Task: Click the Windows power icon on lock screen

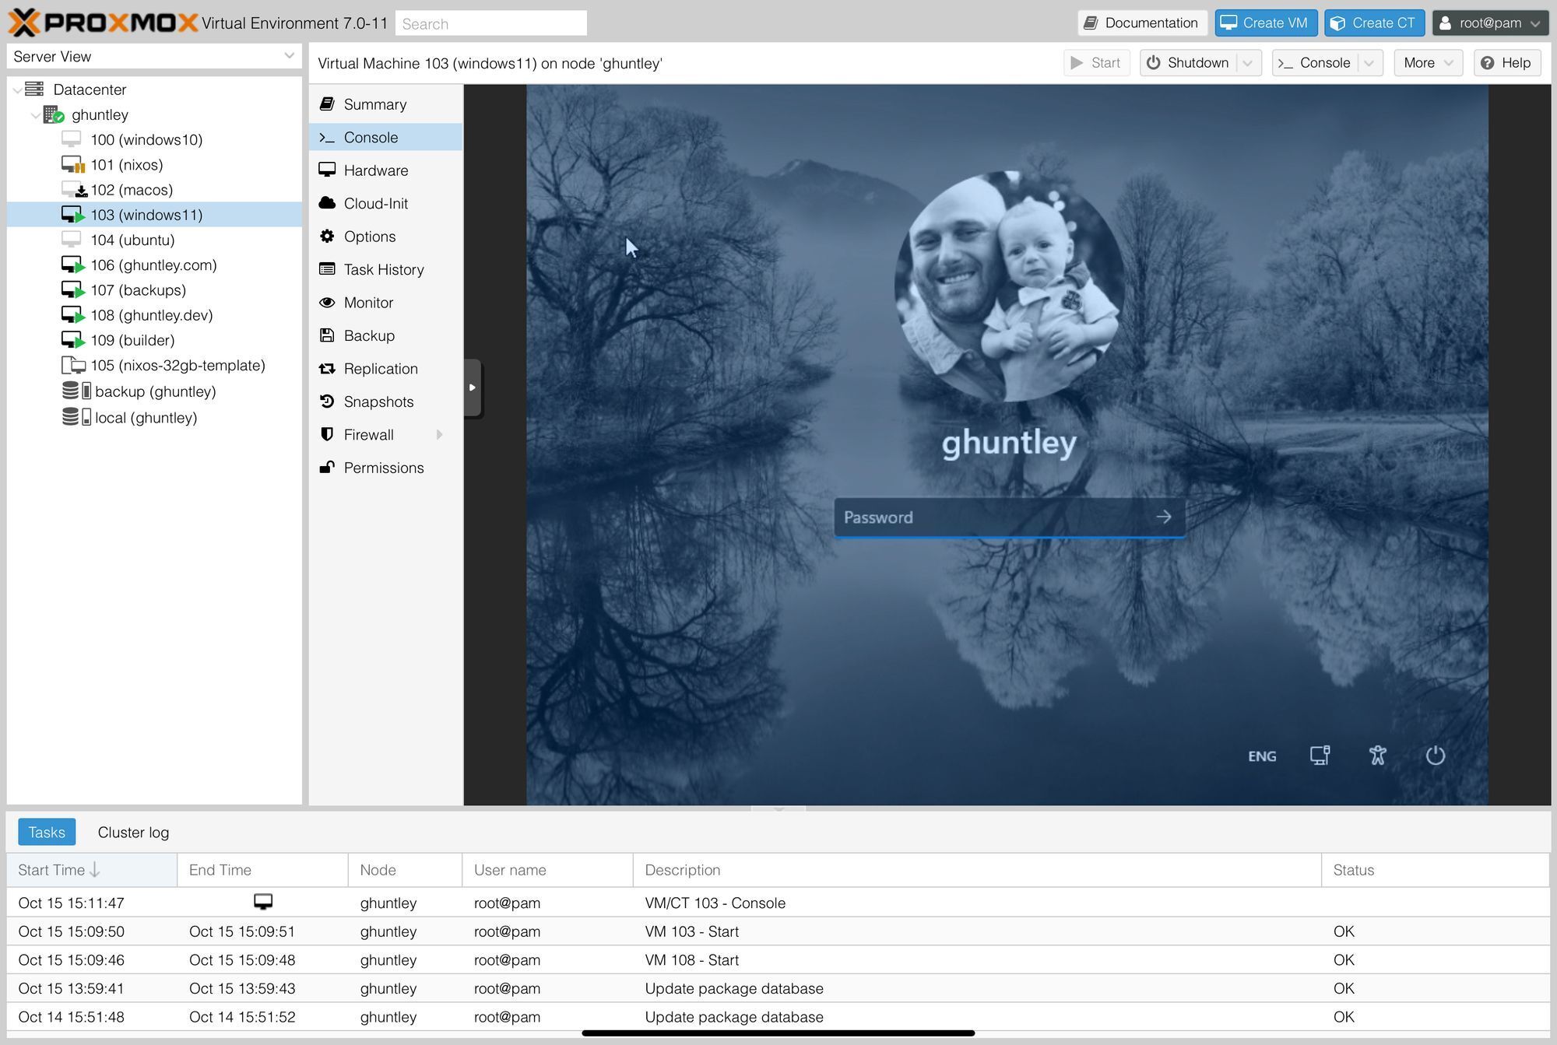Action: coord(1435,756)
